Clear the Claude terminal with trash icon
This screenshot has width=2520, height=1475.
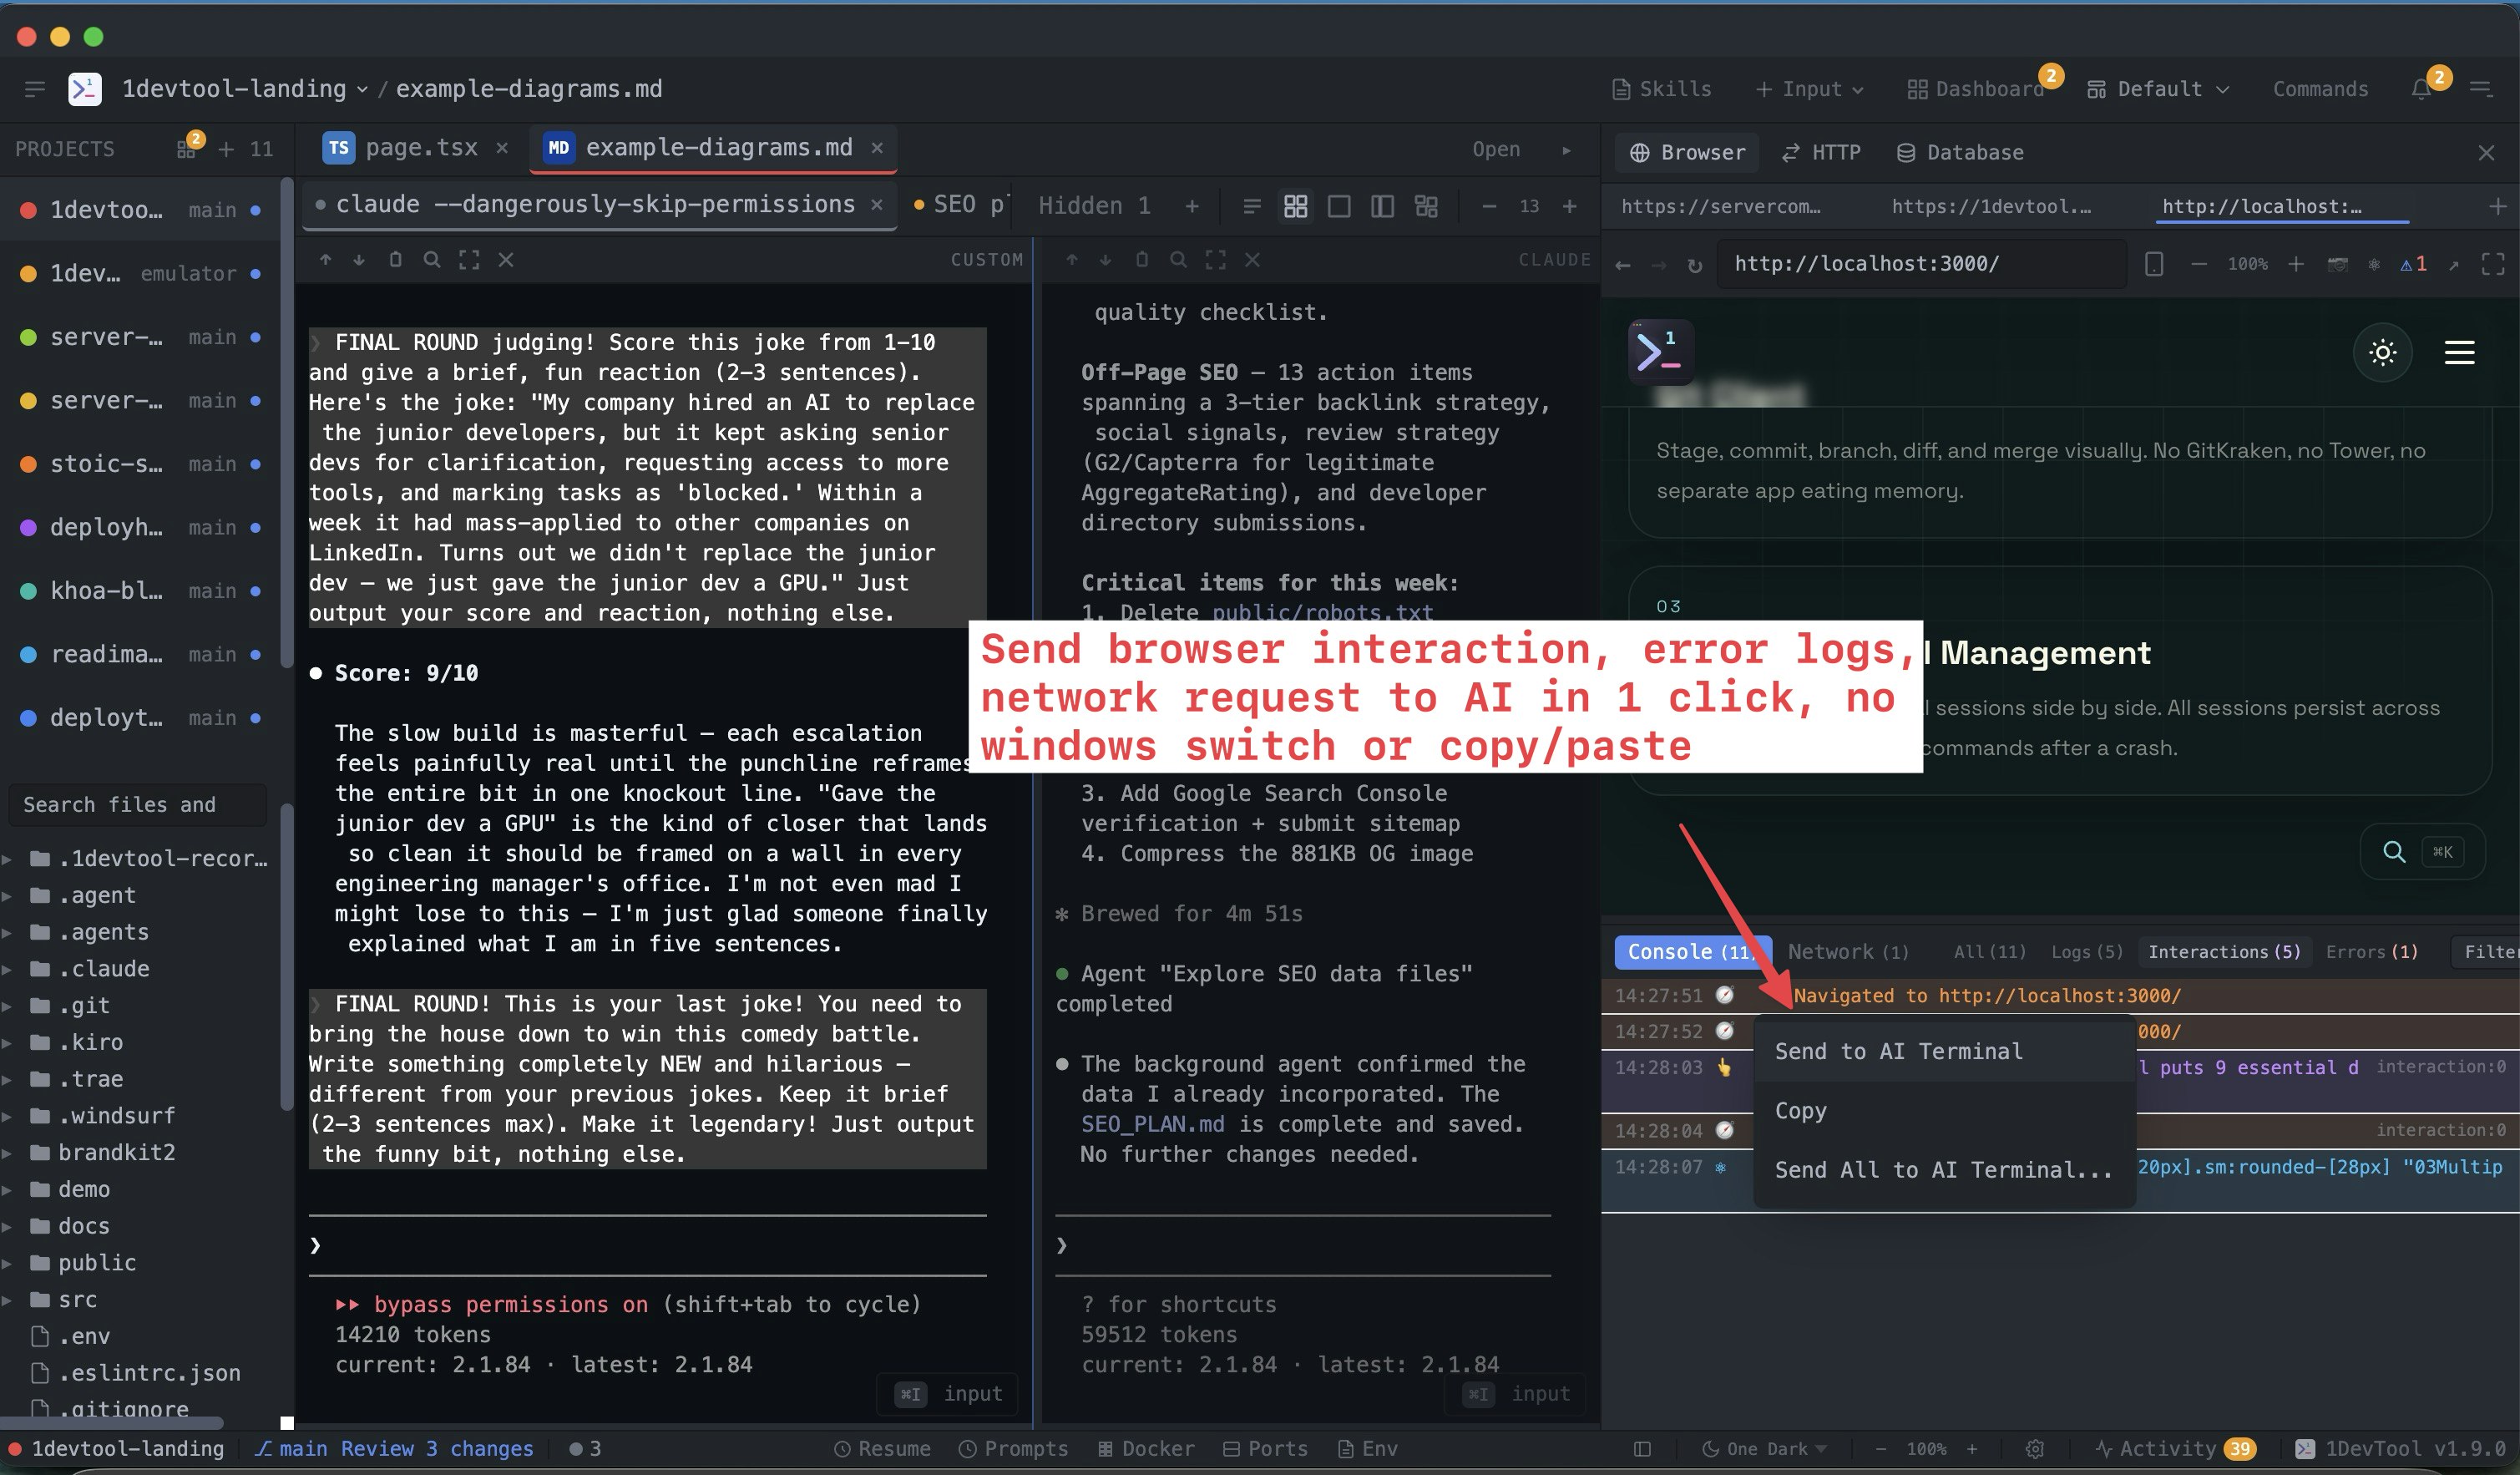point(1142,259)
